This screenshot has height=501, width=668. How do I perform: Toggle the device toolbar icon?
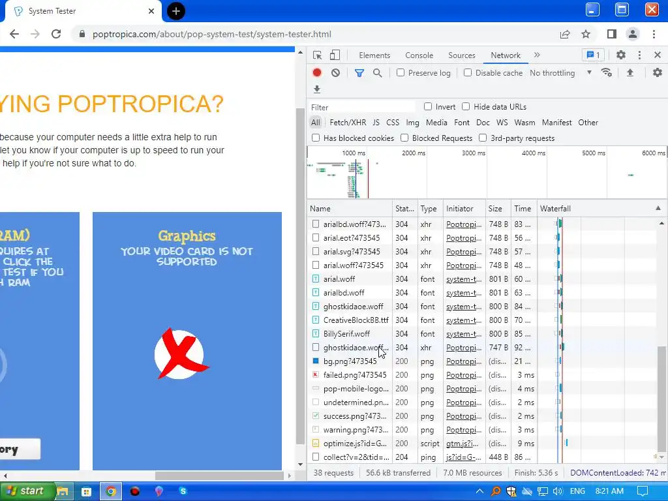click(335, 55)
